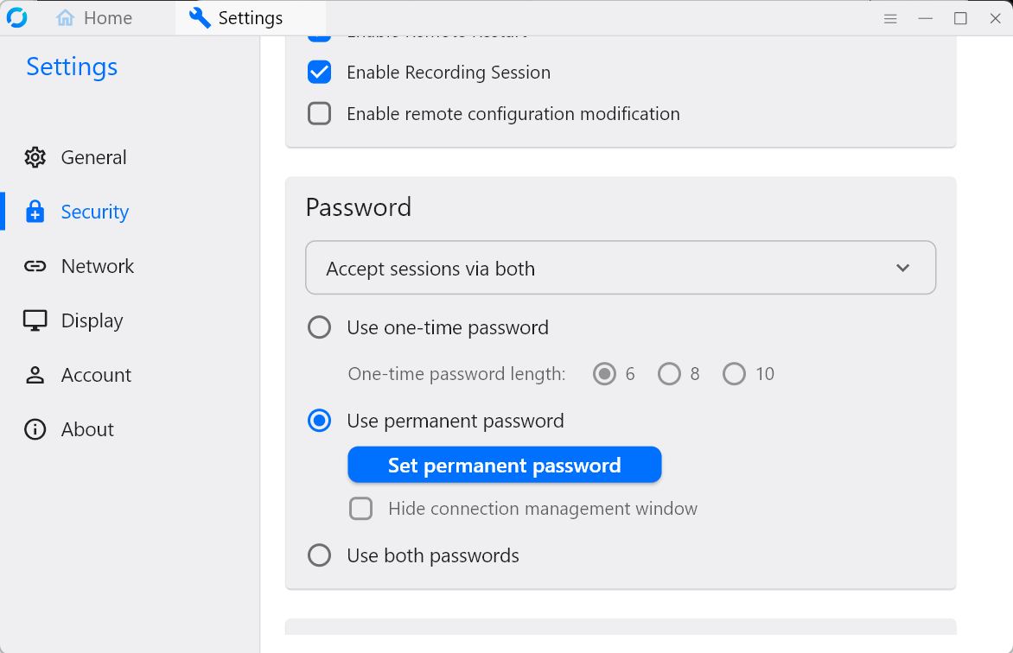This screenshot has height=653, width=1013.
Task: Open the Accept sessions via both dropdown
Action: pyautogui.click(x=620, y=268)
